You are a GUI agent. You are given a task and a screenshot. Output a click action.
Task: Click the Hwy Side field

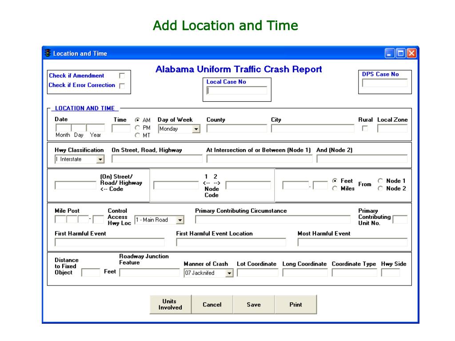391,273
